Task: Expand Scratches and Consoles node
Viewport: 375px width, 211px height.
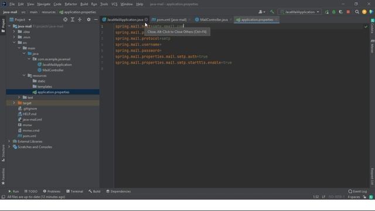Action: (x=9, y=147)
